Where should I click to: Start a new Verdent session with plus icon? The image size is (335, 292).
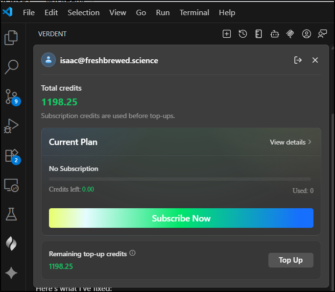coord(227,34)
